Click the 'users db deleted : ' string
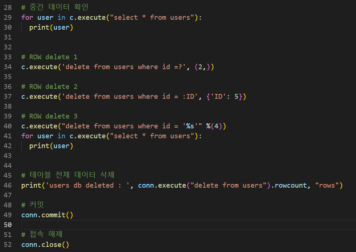This screenshot has width=356, height=252. (88, 185)
